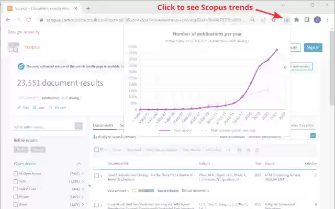Image resolution: width=335 pixels, height=209 pixels.
Task: Click the vertical page scrollbar
Action: (331, 67)
